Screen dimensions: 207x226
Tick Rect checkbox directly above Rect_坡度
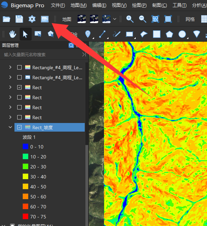pyautogui.click(x=19, y=117)
